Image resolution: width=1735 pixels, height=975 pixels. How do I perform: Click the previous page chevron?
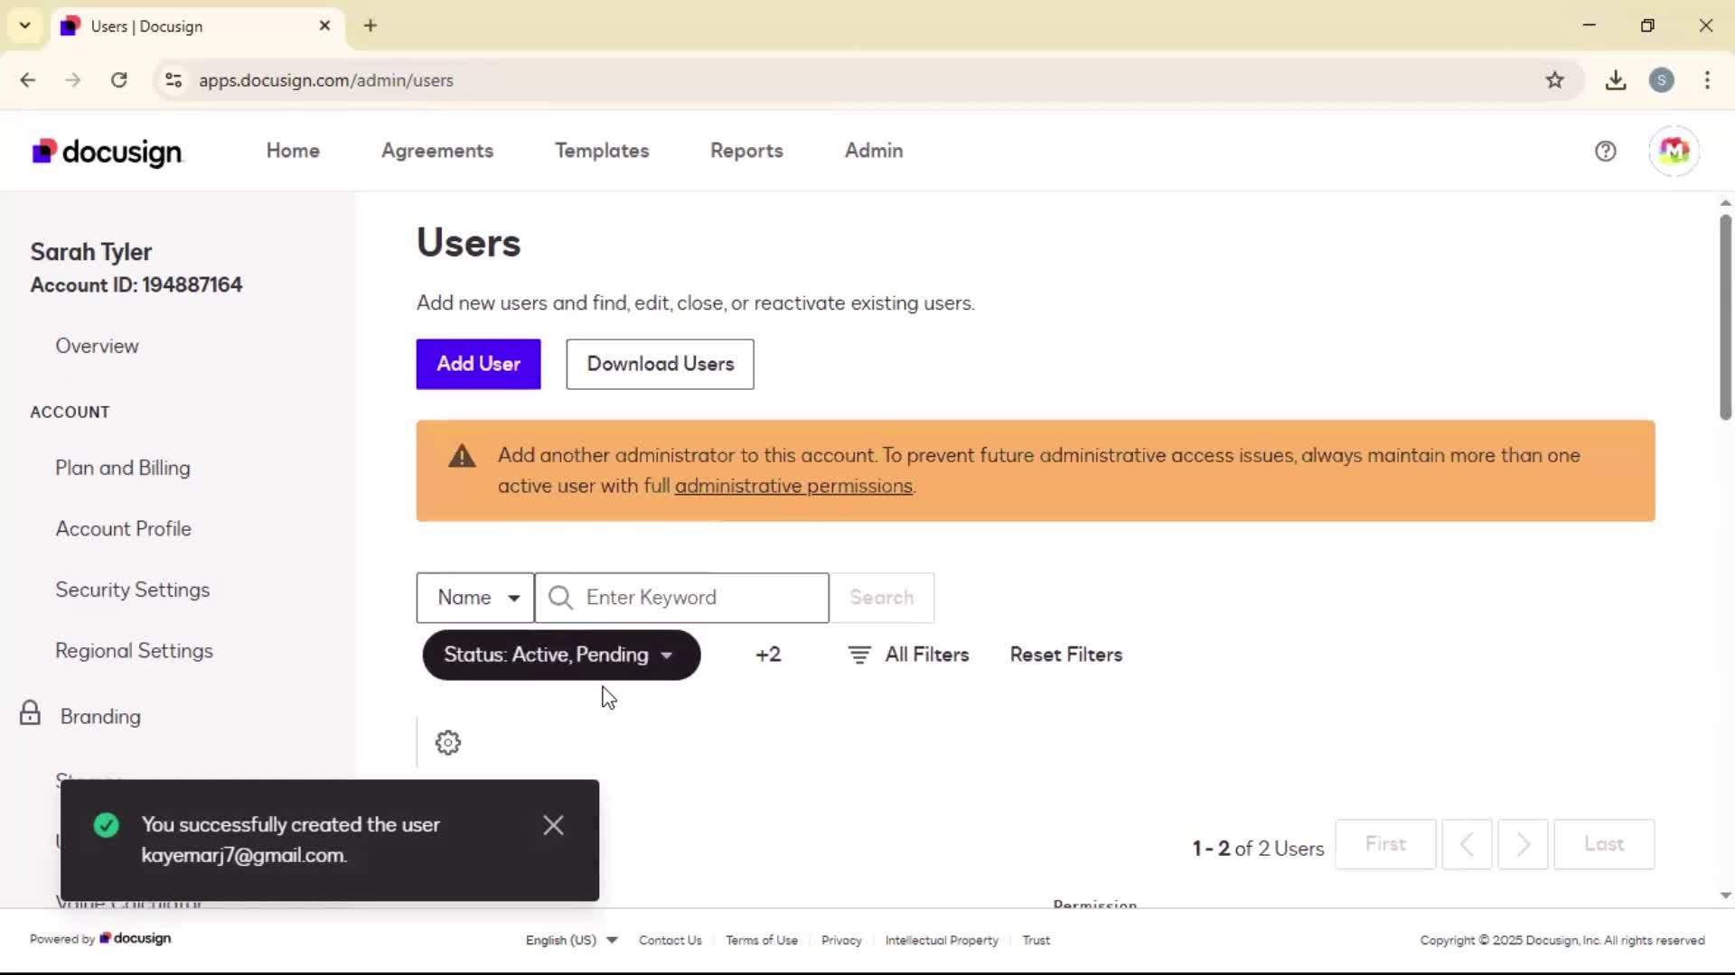point(1467,844)
